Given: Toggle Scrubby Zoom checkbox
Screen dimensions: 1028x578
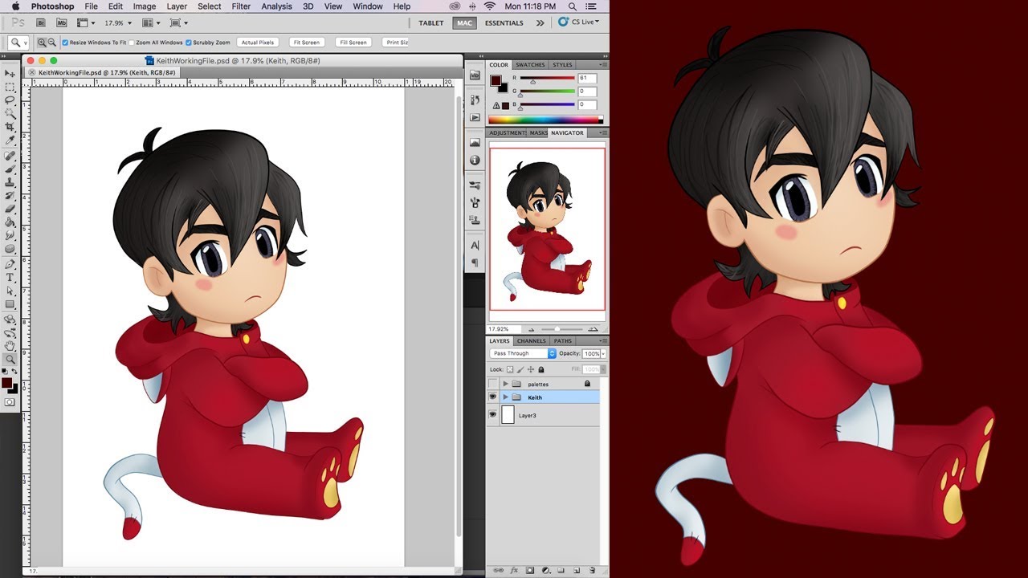Looking at the screenshot, I should point(189,43).
